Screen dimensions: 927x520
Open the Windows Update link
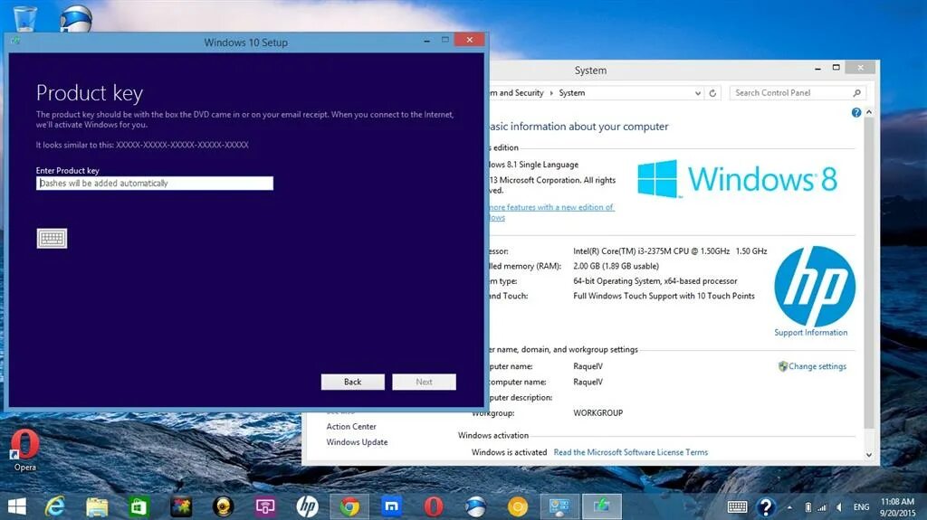[357, 442]
